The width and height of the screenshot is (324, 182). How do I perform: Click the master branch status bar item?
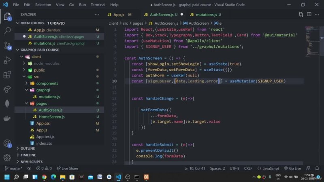click(x=13, y=168)
